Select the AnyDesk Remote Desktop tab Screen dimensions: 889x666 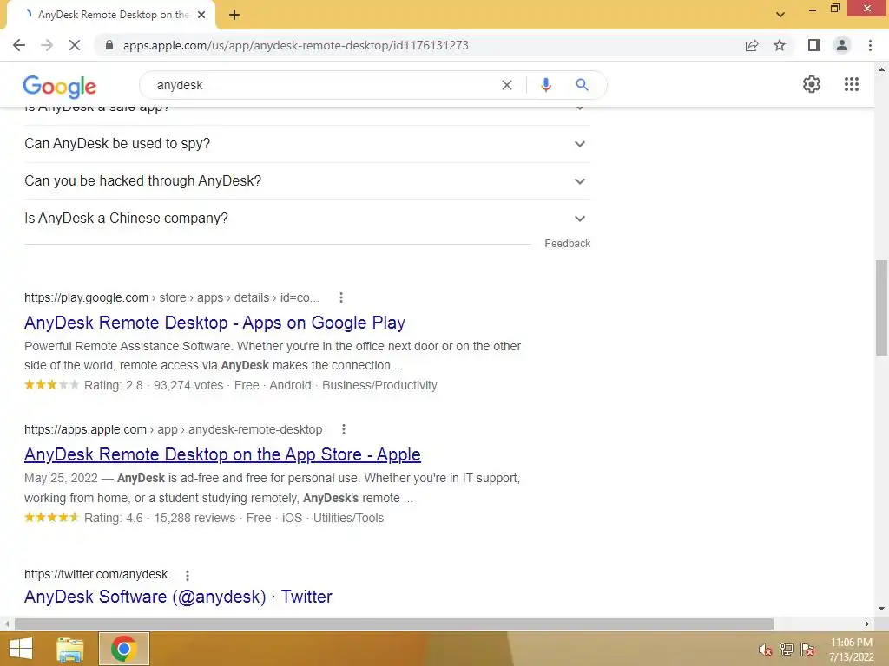coord(110,15)
